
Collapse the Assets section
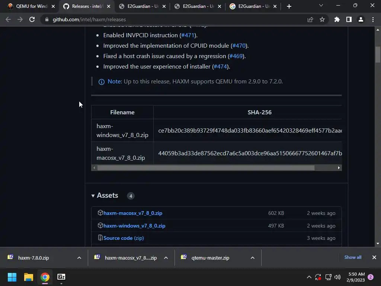pos(105,196)
